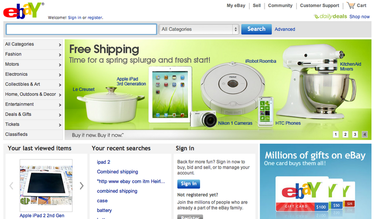Open Customer Support menu item

(320, 5)
